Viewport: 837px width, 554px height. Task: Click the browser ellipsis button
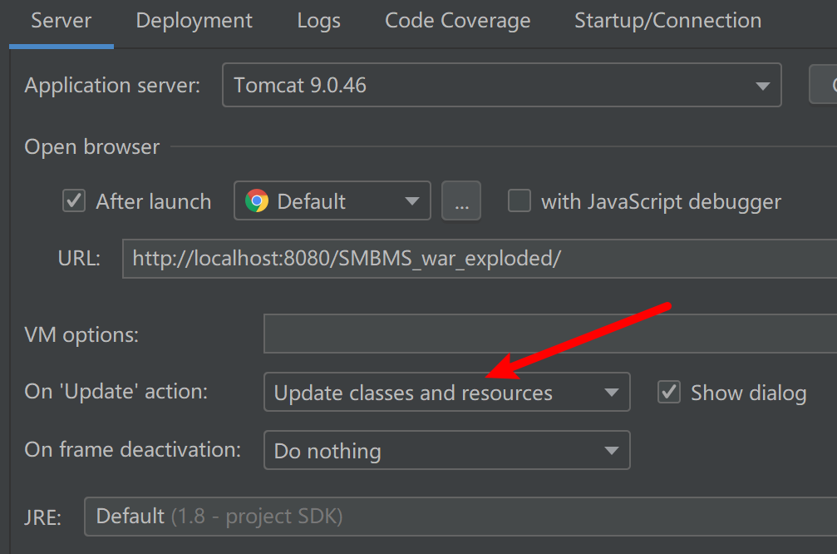point(461,200)
